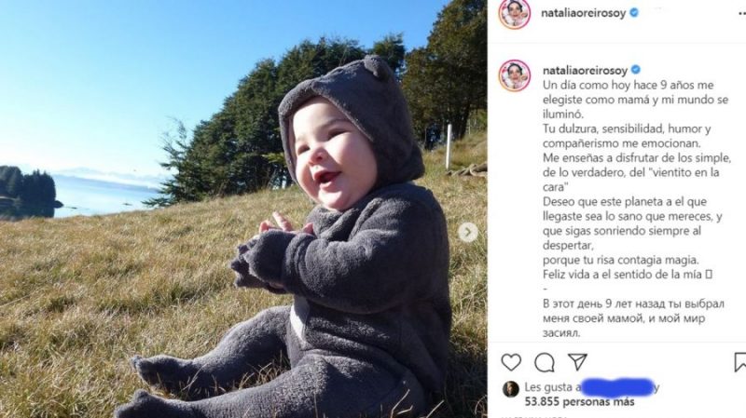Click the nataliaoreirosoy username above the caption
The height and width of the screenshot is (418, 746).
pyautogui.click(x=586, y=71)
